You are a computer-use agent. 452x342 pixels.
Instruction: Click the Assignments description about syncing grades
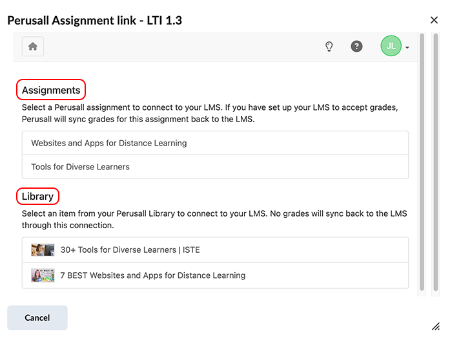(x=214, y=114)
